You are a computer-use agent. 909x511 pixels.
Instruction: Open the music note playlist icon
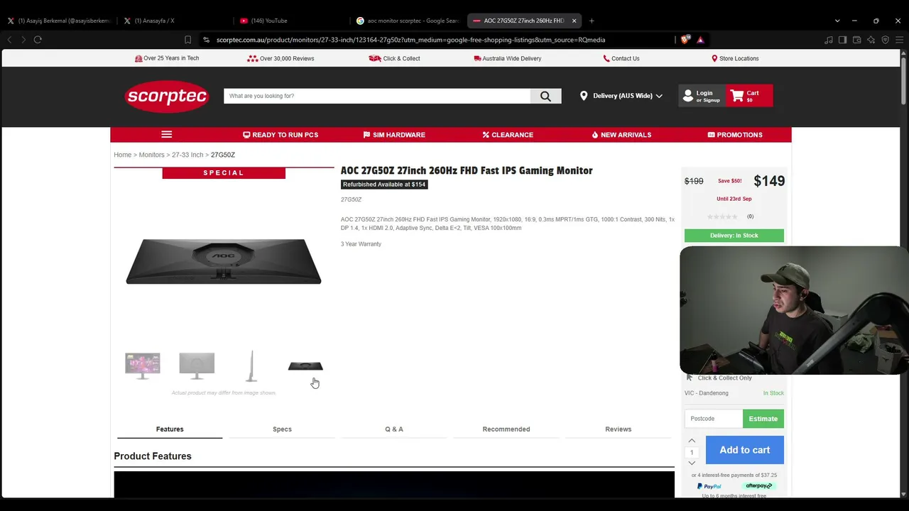coord(829,40)
